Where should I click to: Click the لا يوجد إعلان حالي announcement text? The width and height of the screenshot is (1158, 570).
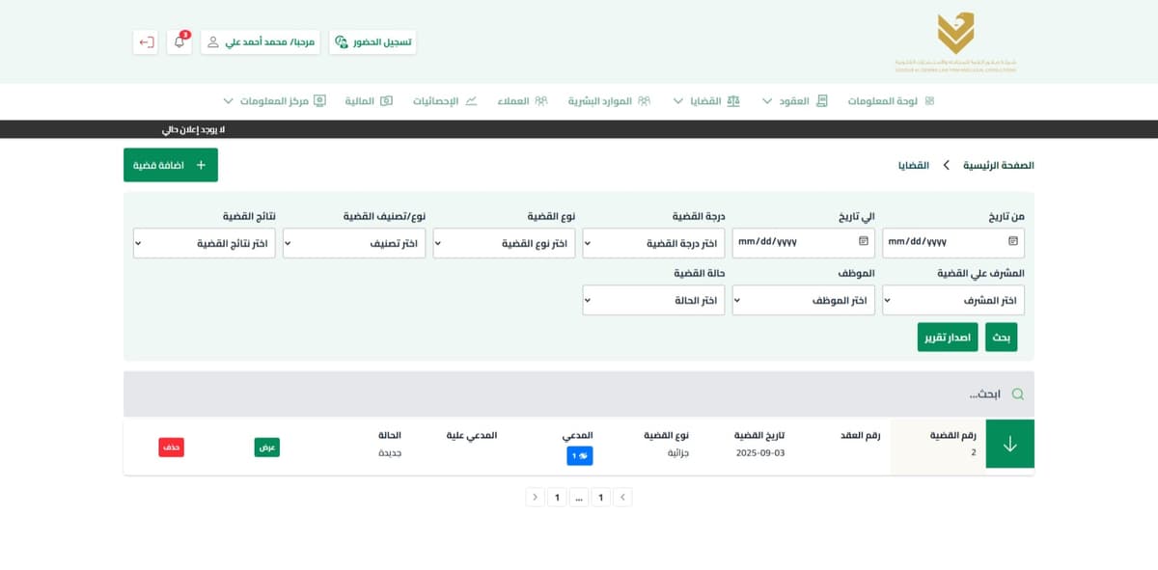click(193, 129)
